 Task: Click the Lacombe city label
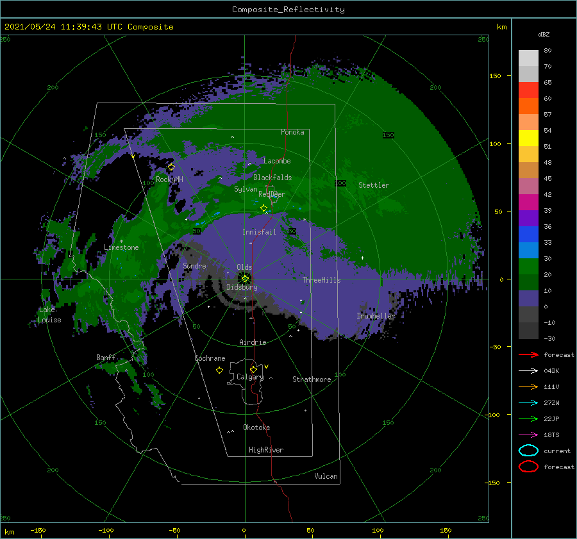[277, 161]
